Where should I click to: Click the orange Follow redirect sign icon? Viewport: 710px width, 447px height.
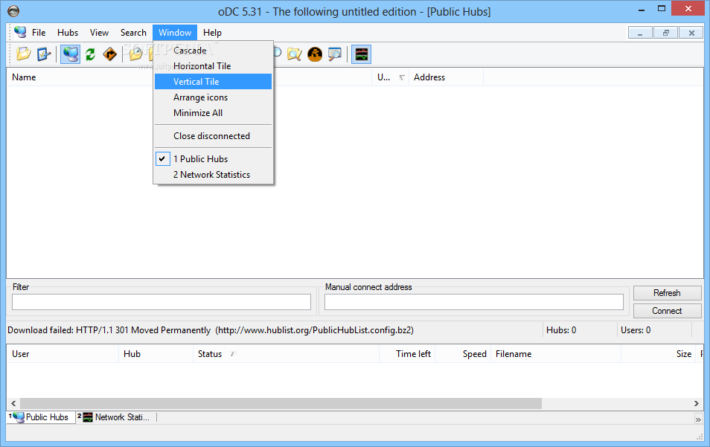coord(109,54)
